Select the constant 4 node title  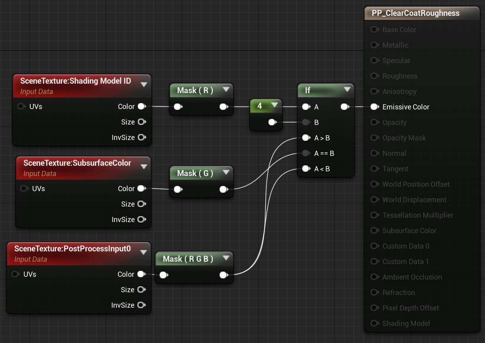pos(260,106)
